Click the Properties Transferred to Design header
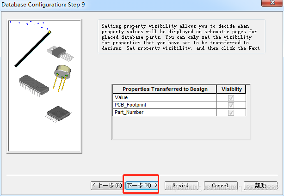284x196 pixels. (x=164, y=89)
